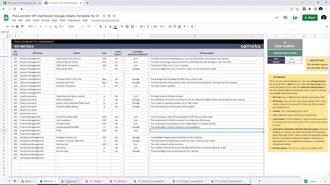330x185 pixels.
Task: Open Lower Better dropdown for Total Cost of Procurement
Action: pyautogui.click(x=123, y=59)
